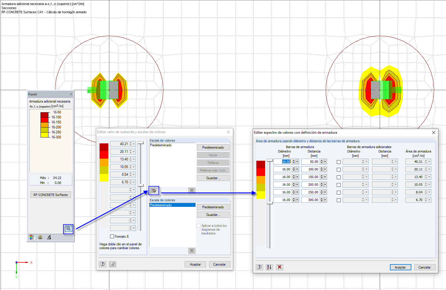446x290 pixels.
Task: Click Guardar... in the Escala de colores group
Action: pyautogui.click(x=213, y=215)
